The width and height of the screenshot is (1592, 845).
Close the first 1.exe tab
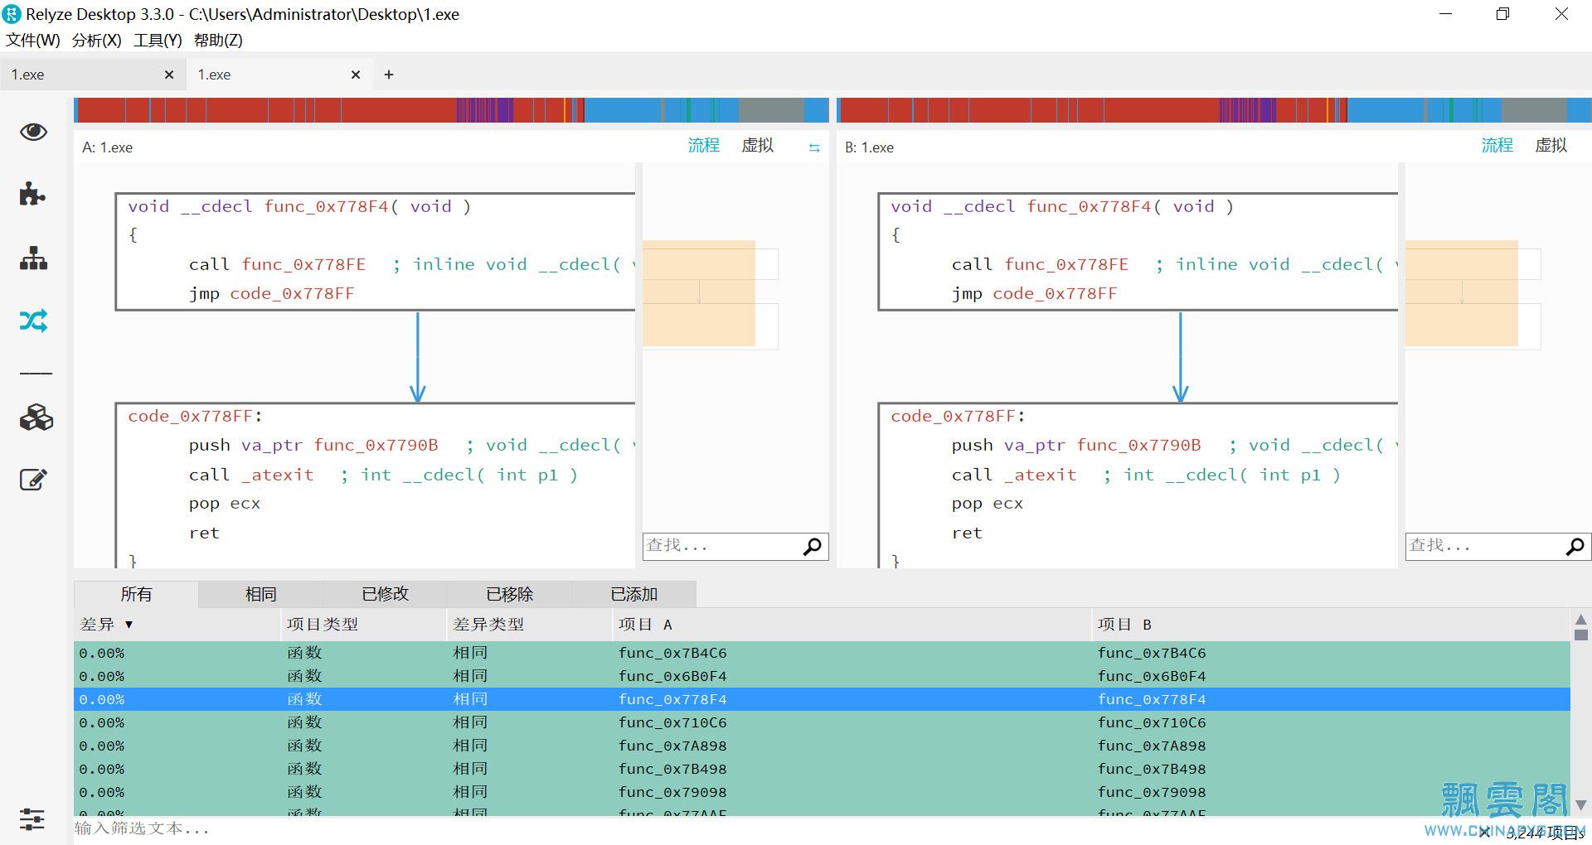169,75
